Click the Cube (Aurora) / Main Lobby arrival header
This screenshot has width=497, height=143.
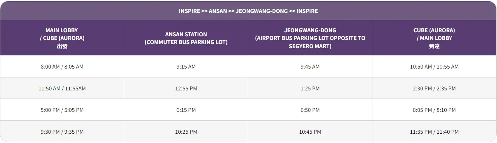coord(434,38)
